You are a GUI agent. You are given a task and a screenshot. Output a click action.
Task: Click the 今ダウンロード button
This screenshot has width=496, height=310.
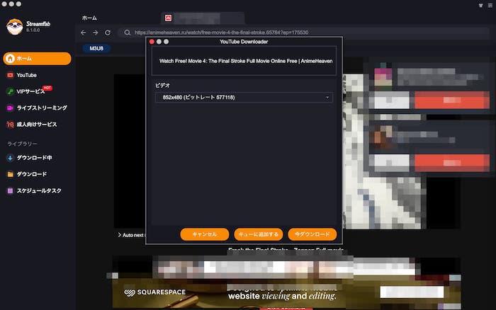[312, 234]
